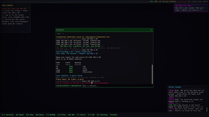The height and width of the screenshot is (117, 209).
Task: Click the 'Scan complete. 4 ports found.' line
Action: tap(69, 76)
